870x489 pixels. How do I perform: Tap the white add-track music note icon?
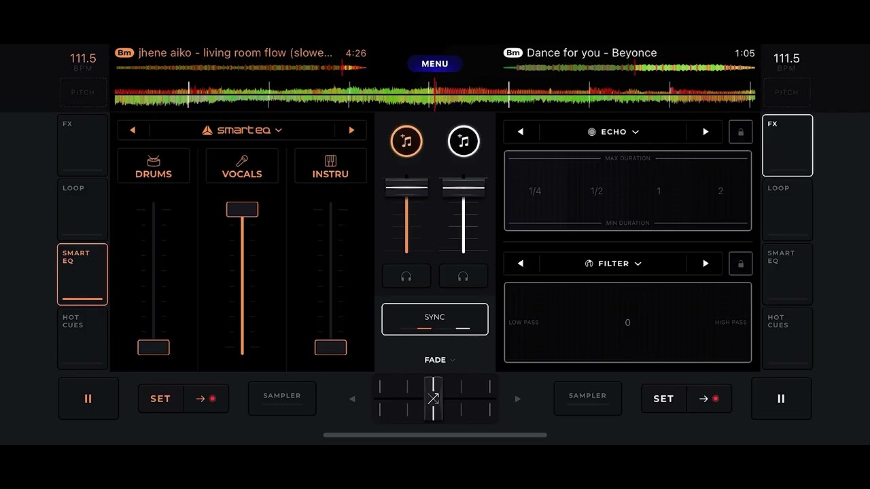click(x=464, y=141)
